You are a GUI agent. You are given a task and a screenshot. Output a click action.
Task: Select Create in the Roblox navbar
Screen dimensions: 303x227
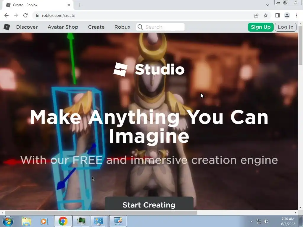[x=96, y=27]
